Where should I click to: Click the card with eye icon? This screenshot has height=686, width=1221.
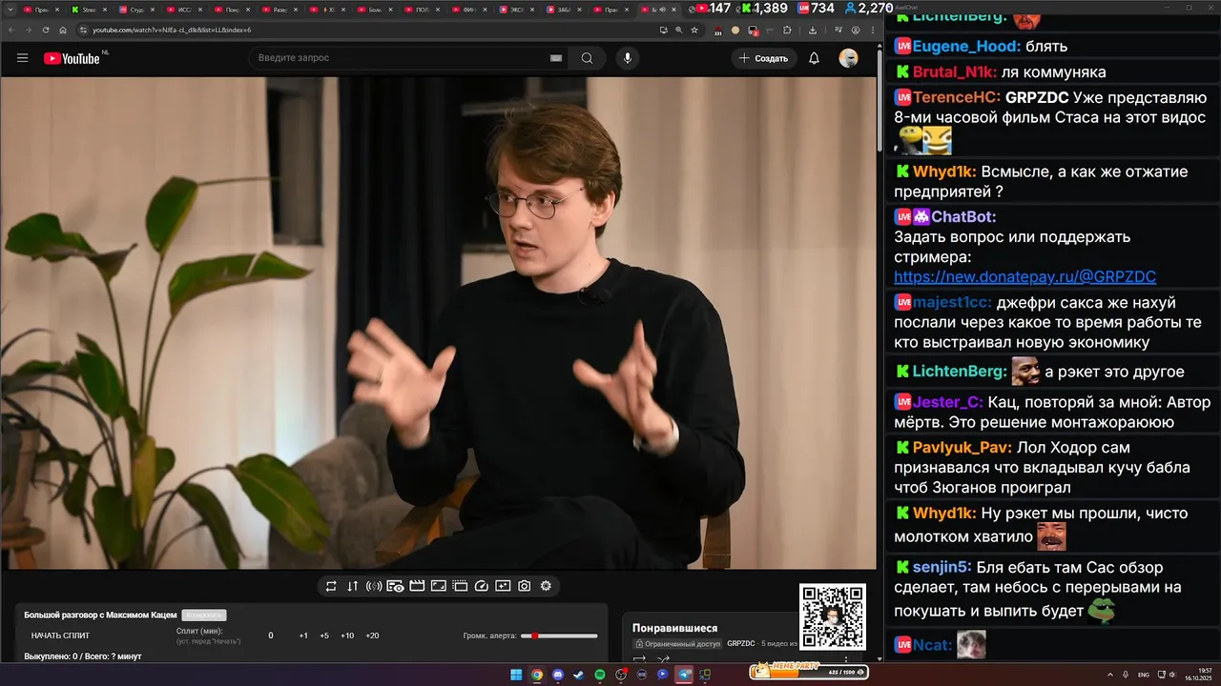[395, 586]
